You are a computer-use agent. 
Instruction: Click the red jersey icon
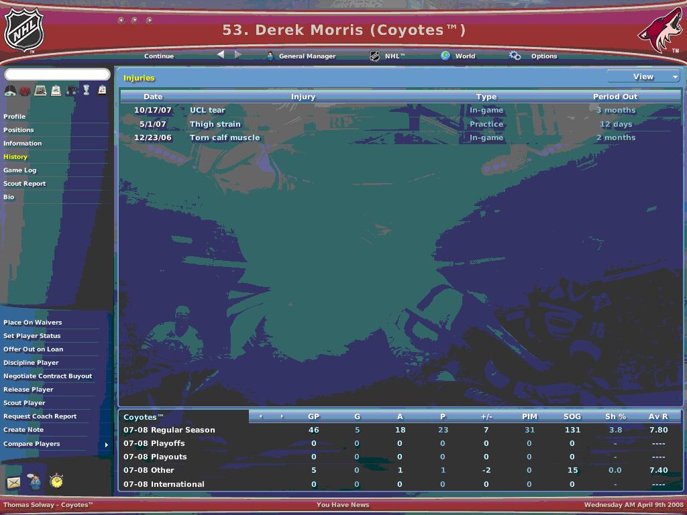[25, 91]
